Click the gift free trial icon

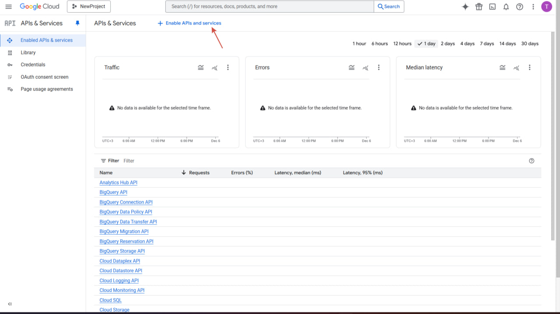click(x=479, y=7)
